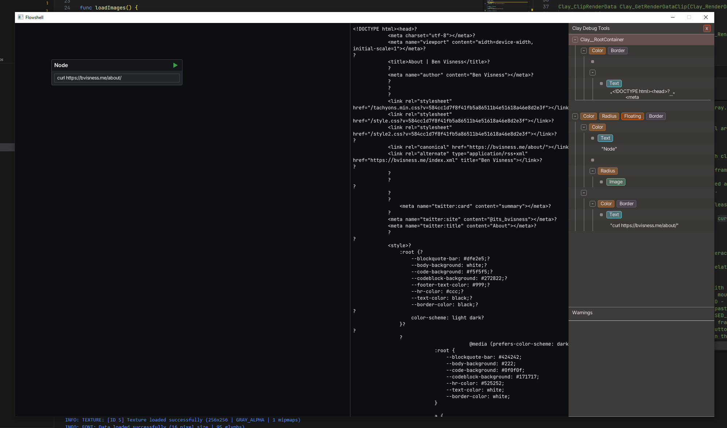Close the Clay Debug Tools panel

tap(707, 28)
